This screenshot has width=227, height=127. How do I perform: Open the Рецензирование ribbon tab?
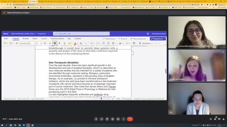pyautogui.click(x=57, y=39)
